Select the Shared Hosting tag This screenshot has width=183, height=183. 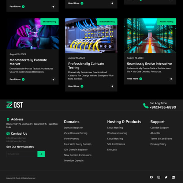(x=49, y=22)
